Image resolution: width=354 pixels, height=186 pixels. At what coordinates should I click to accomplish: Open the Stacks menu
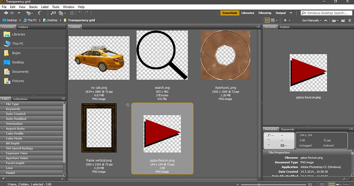tap(33, 7)
